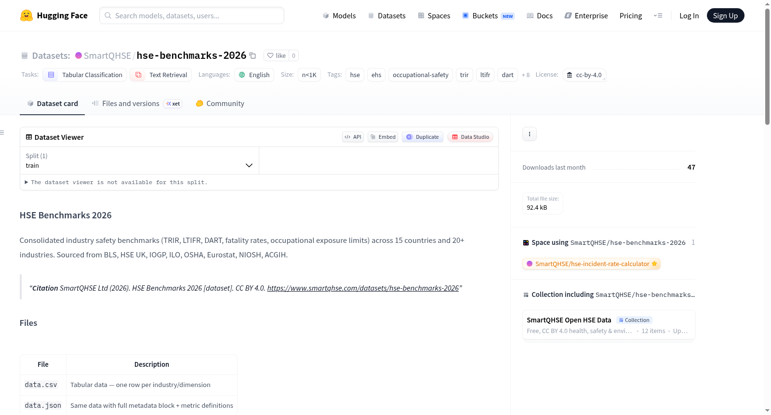Click the API button in Dataset Viewer
Viewport: 771px width, 415px height.
click(353, 137)
